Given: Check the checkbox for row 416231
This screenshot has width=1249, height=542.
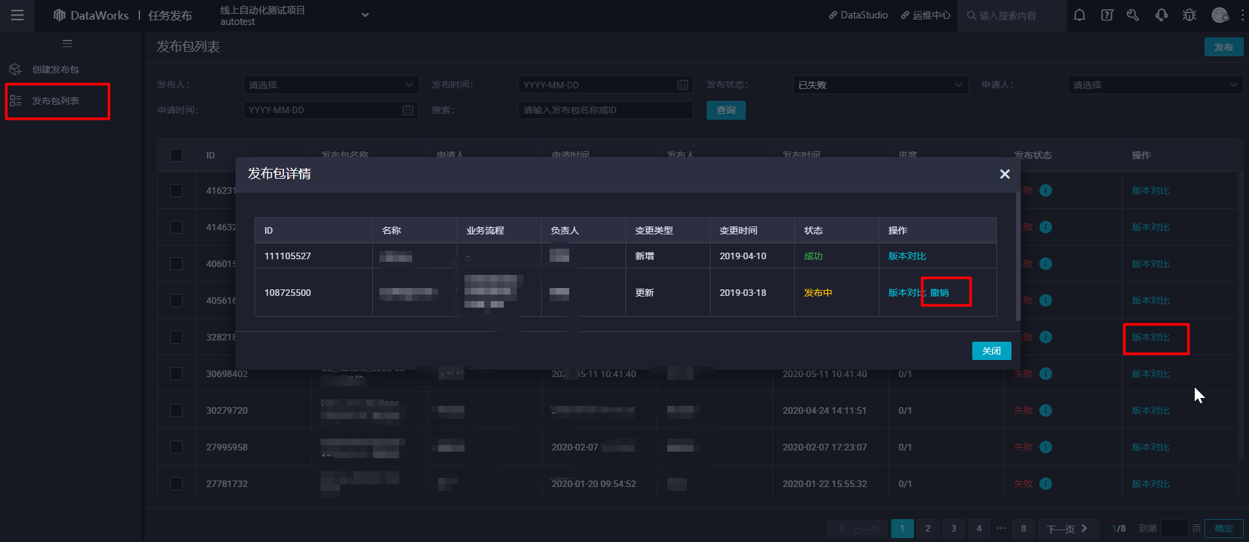Looking at the screenshot, I should (x=176, y=190).
